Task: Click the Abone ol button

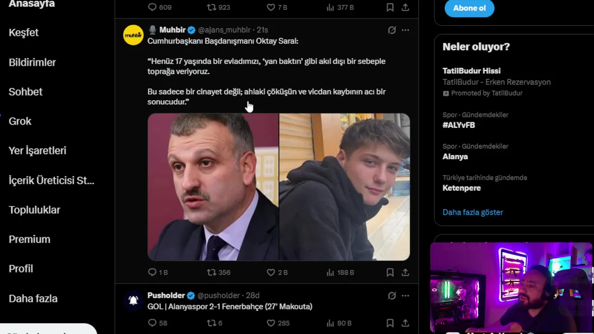Action: [x=469, y=8]
